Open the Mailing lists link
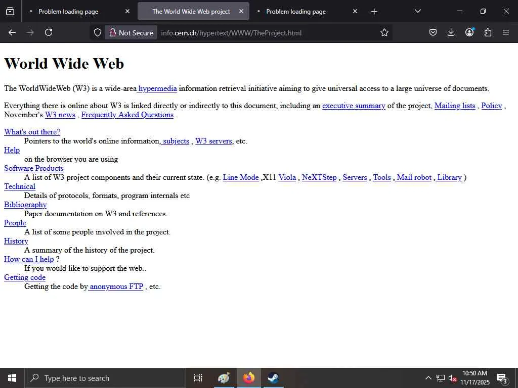Image resolution: width=518 pixels, height=388 pixels. pos(455,106)
